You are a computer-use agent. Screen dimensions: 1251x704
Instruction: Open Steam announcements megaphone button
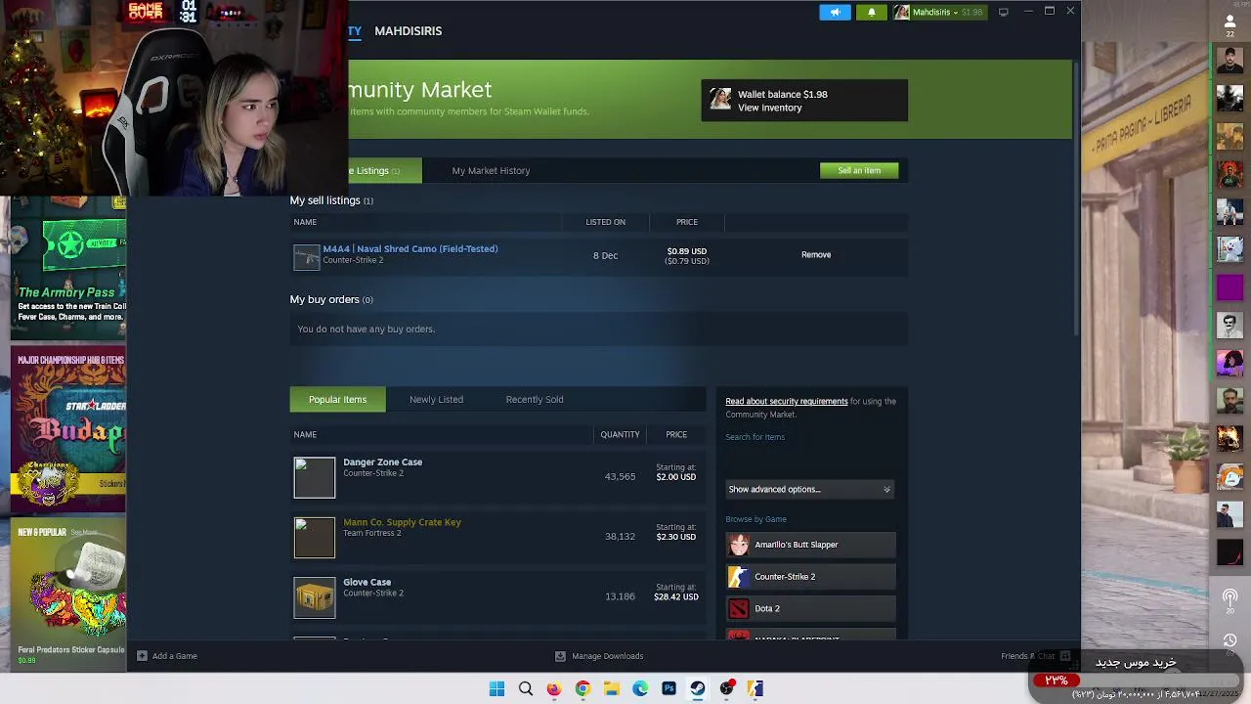[835, 12]
